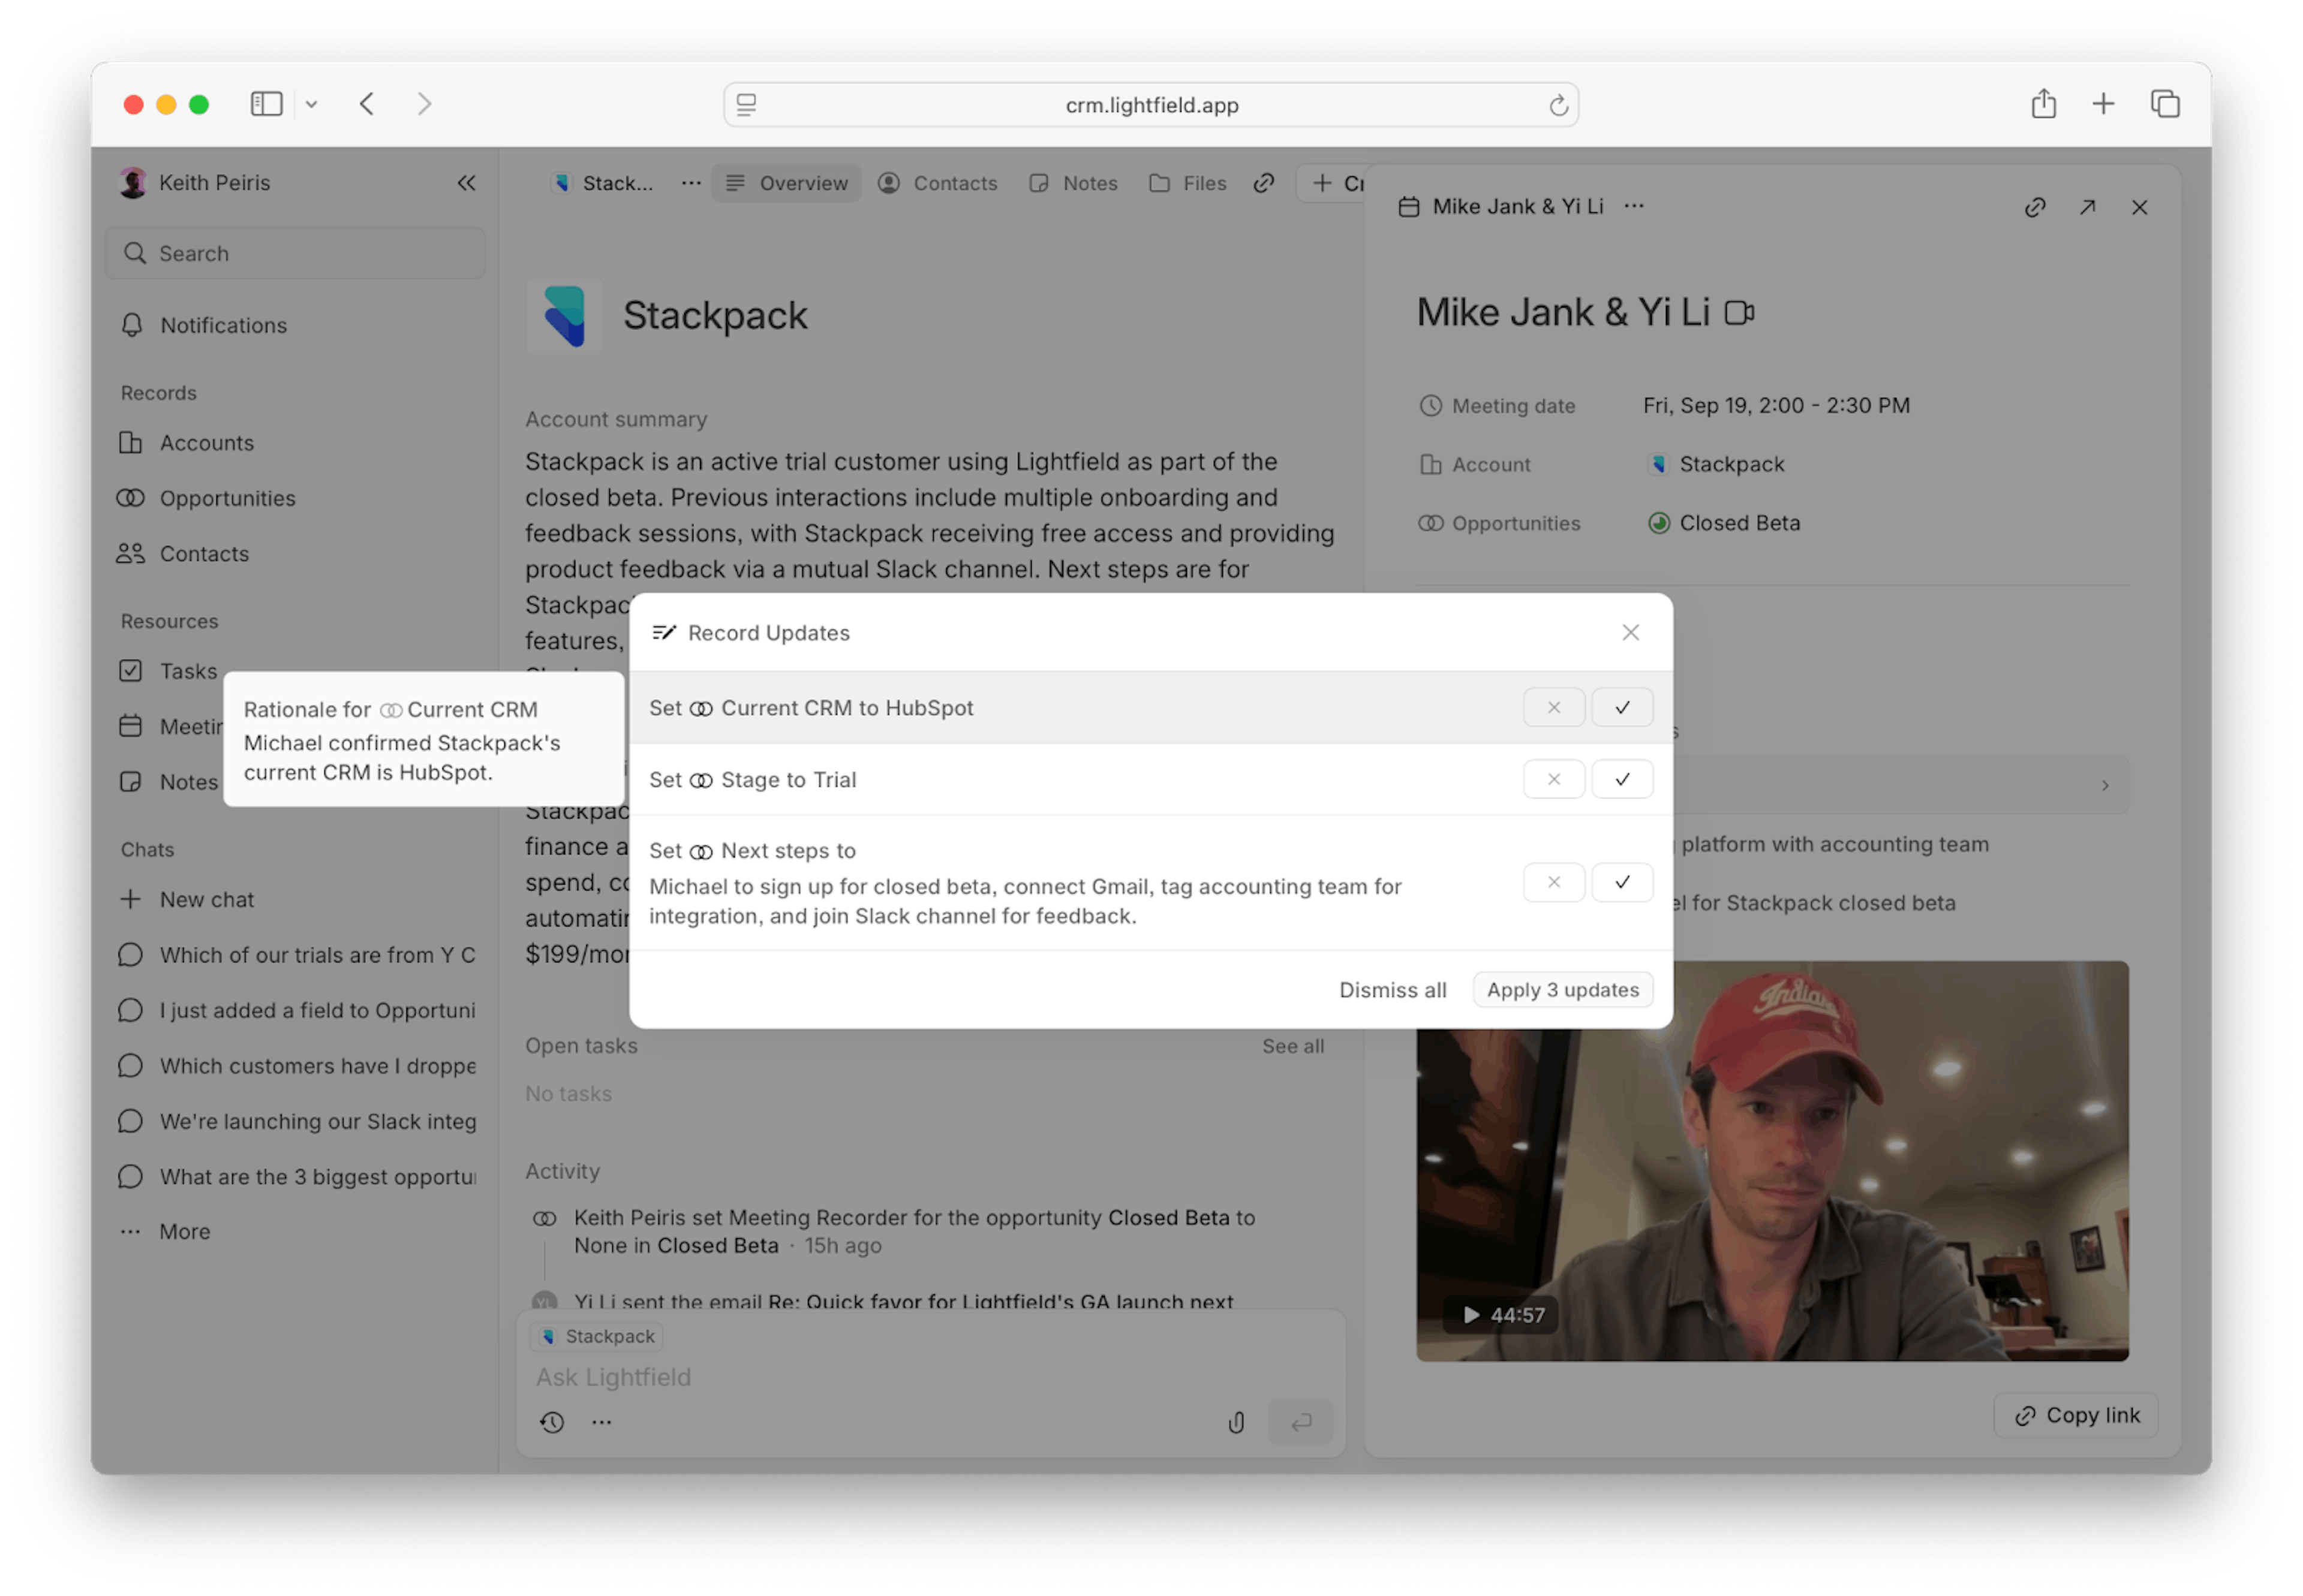Accept the Next steps update with the checkmark

(1622, 882)
